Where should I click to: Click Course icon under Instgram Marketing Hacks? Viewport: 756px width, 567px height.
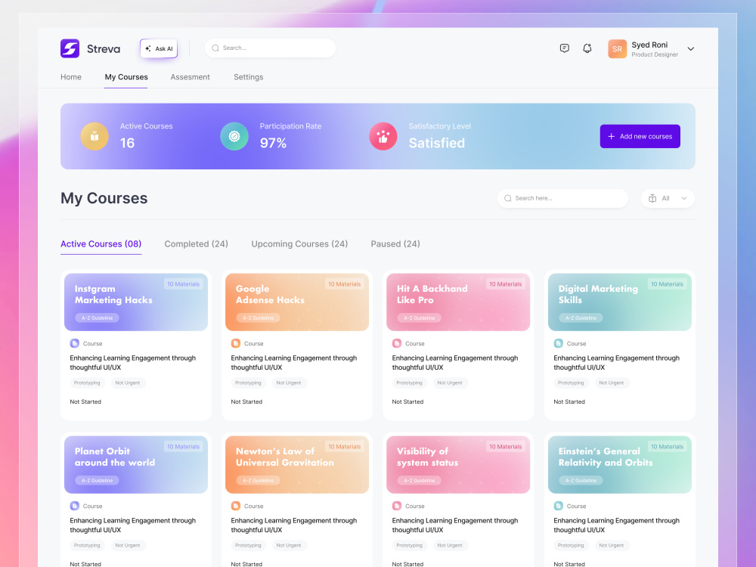pyautogui.click(x=74, y=343)
